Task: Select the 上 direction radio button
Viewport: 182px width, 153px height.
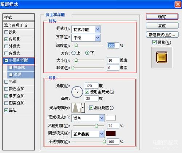Action: [x=74, y=53]
